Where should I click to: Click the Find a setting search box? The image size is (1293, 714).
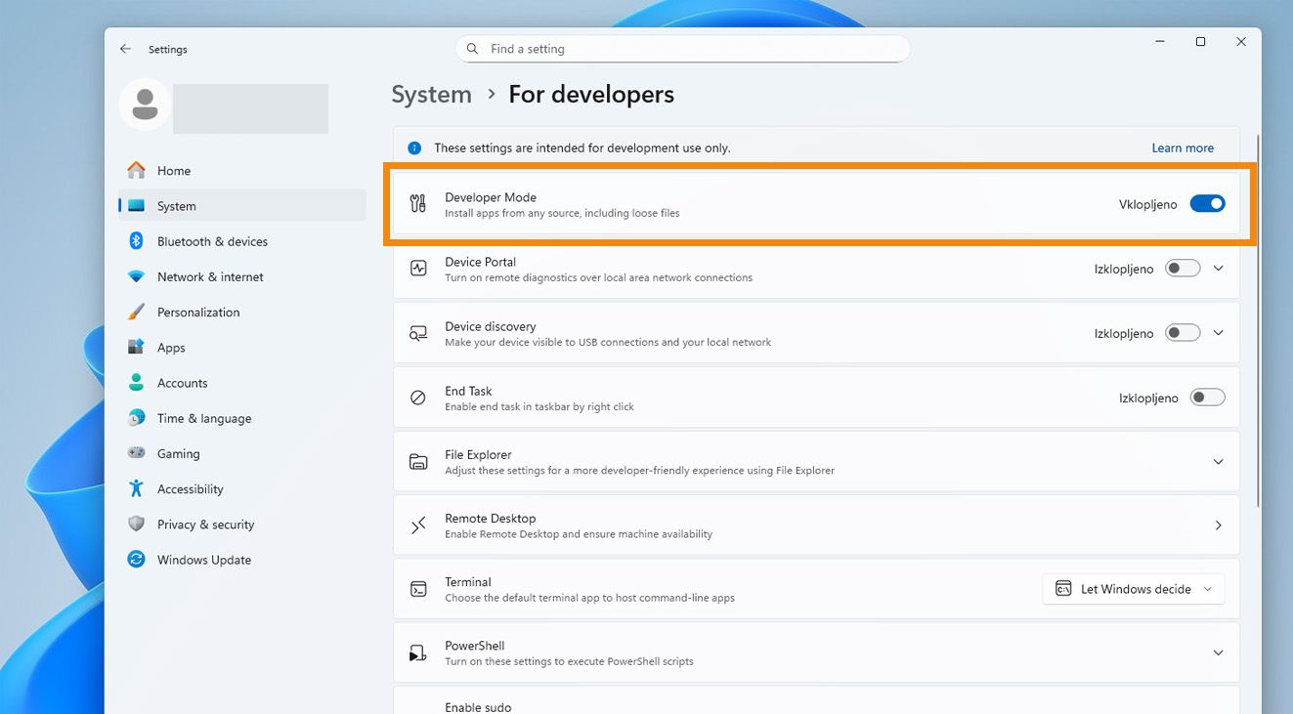click(682, 49)
